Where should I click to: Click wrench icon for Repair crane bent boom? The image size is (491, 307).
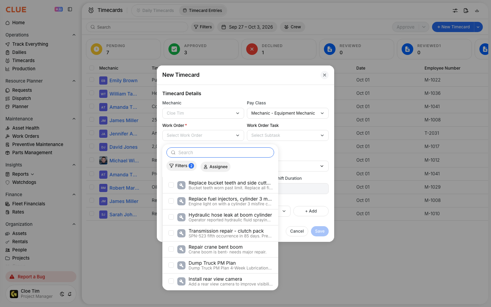point(181,249)
